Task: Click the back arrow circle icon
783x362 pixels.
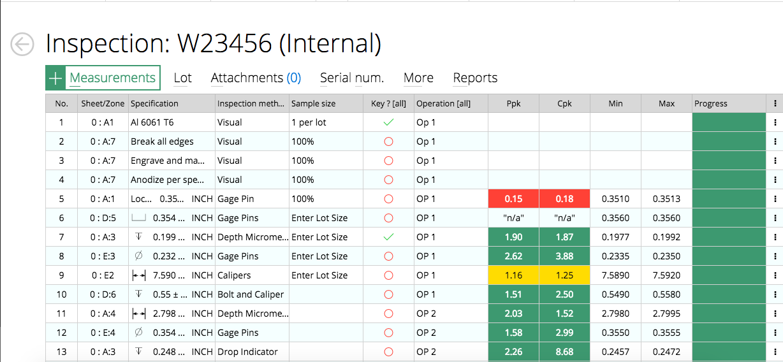Action: [x=22, y=44]
